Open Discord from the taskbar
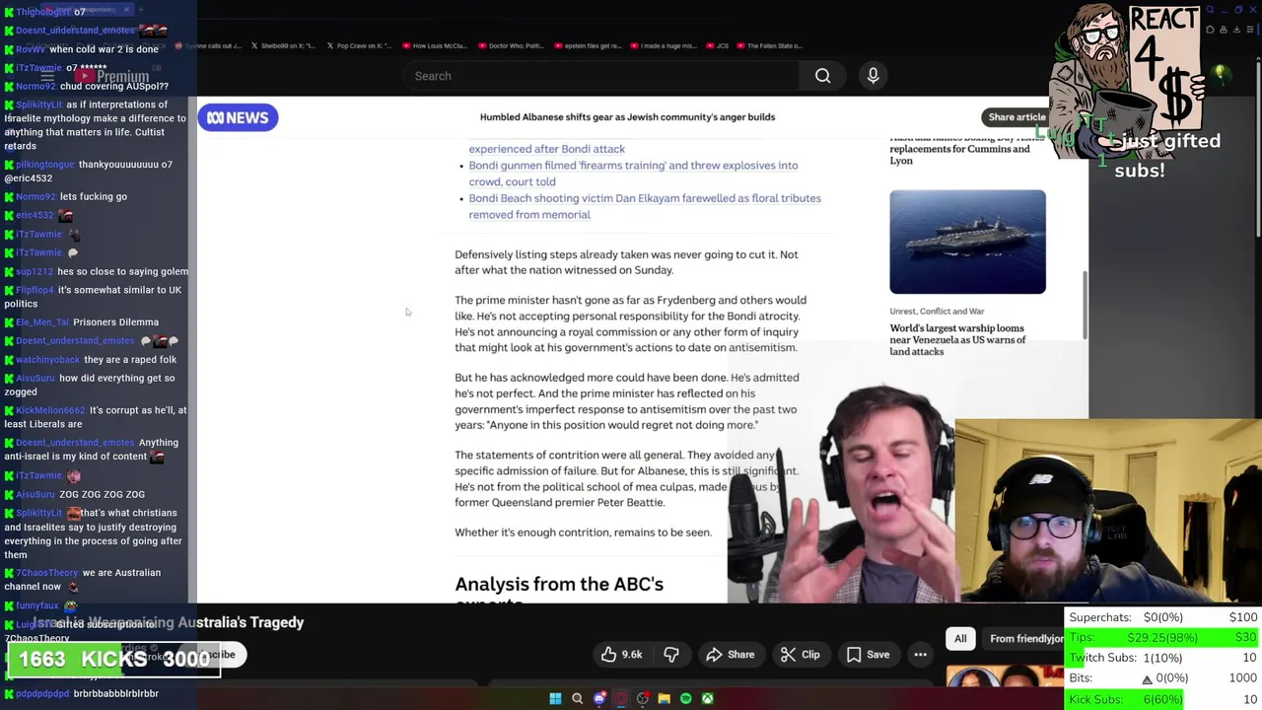Image resolution: width=1262 pixels, height=710 pixels. click(x=599, y=699)
